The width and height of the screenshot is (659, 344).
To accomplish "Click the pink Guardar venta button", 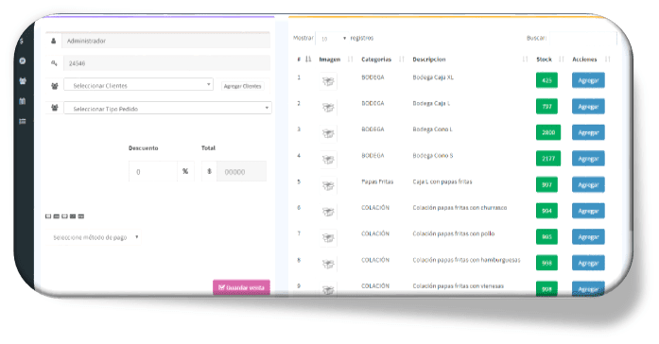I will 241,287.
